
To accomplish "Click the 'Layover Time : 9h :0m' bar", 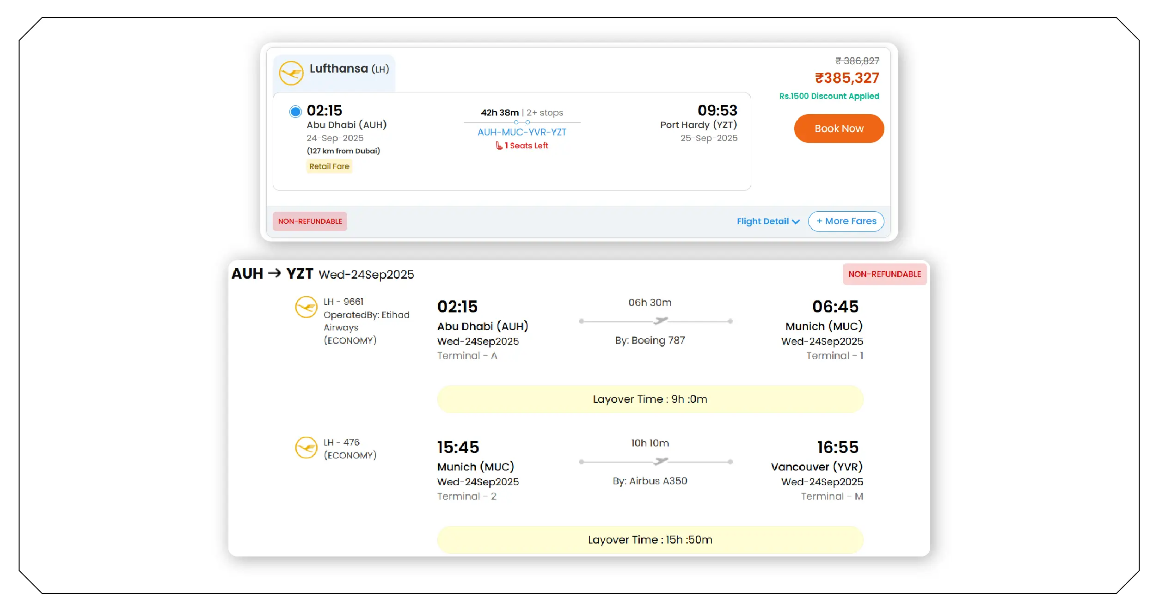I will [x=650, y=398].
